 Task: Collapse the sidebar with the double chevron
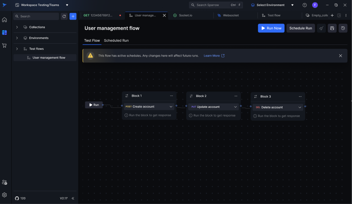click(73, 198)
